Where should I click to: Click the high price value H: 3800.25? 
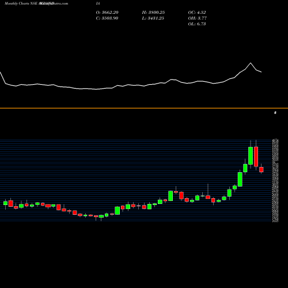tap(153, 13)
